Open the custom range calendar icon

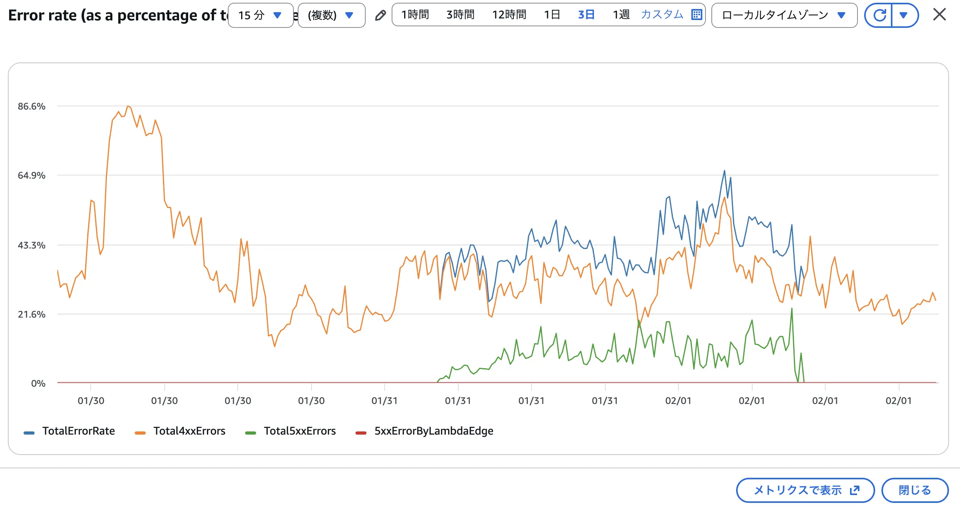point(696,15)
